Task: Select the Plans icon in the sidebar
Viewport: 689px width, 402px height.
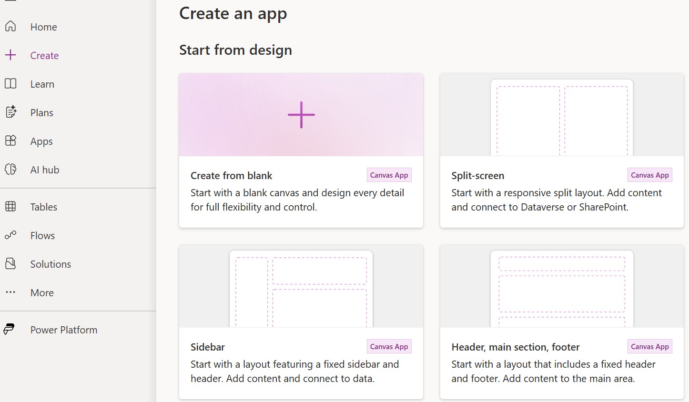Action: tap(10, 112)
